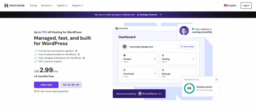The image size is (256, 110).
Task: Click the Hostinger logo in dashboard mockup
Action: pyautogui.click(x=122, y=28)
